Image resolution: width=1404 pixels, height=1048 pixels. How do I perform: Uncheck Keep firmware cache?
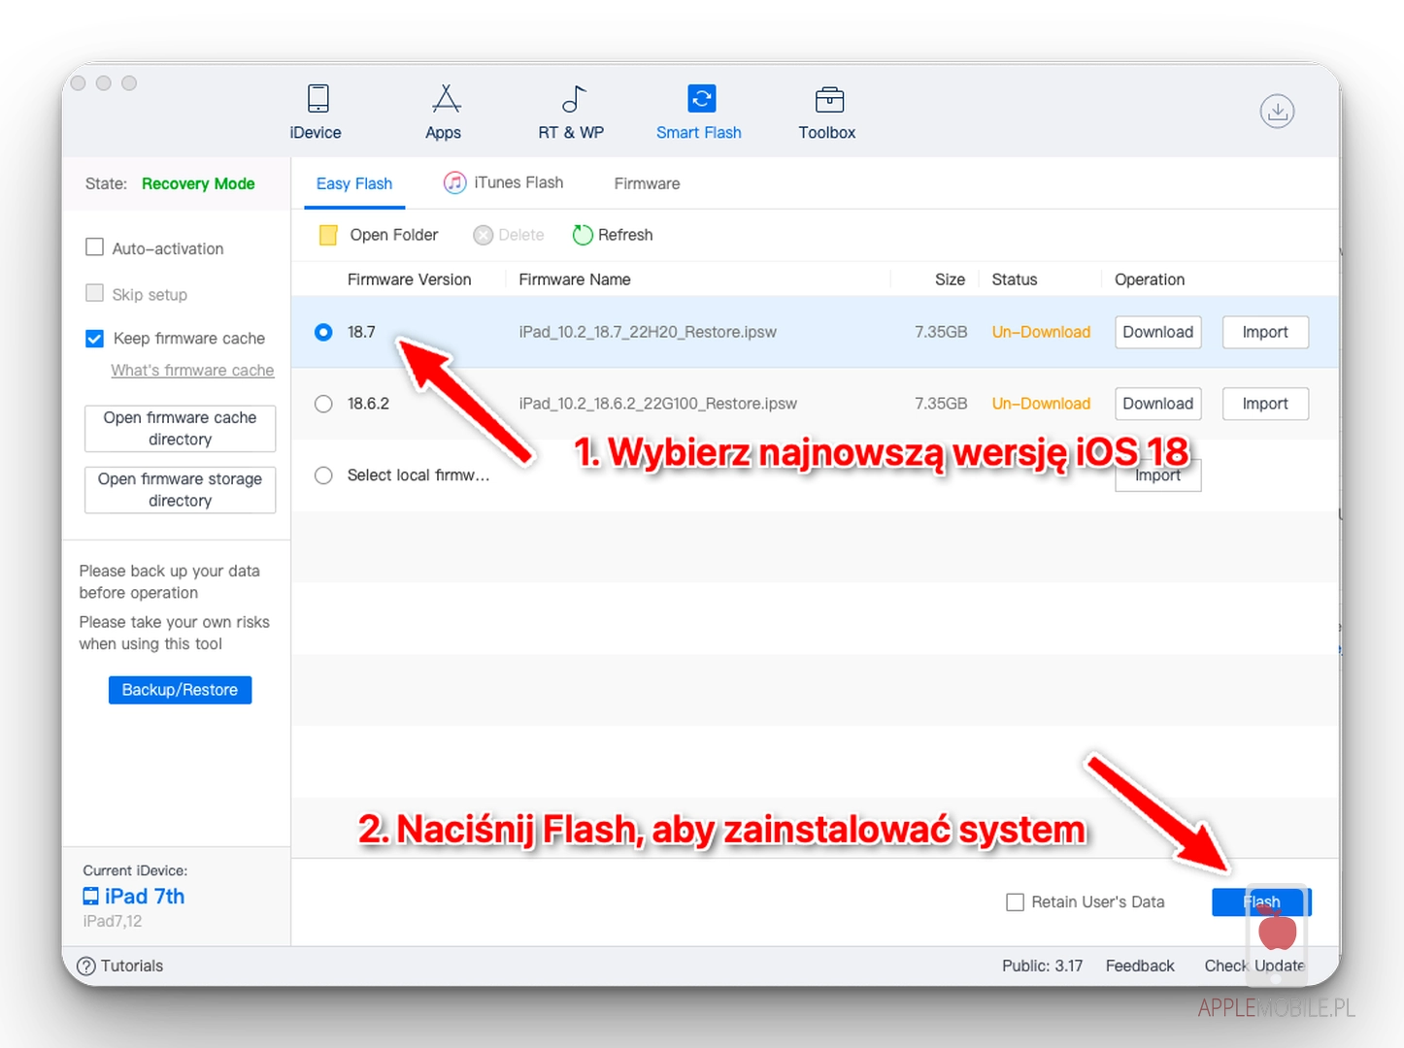[94, 339]
